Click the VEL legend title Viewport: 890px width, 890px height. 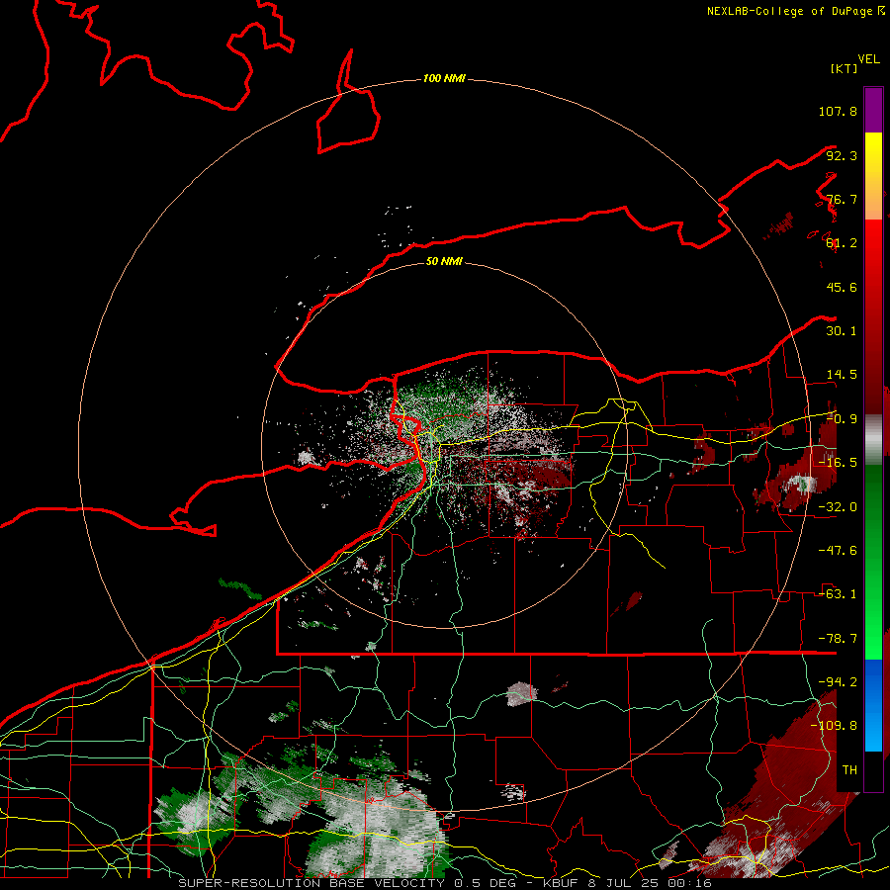coord(868,59)
